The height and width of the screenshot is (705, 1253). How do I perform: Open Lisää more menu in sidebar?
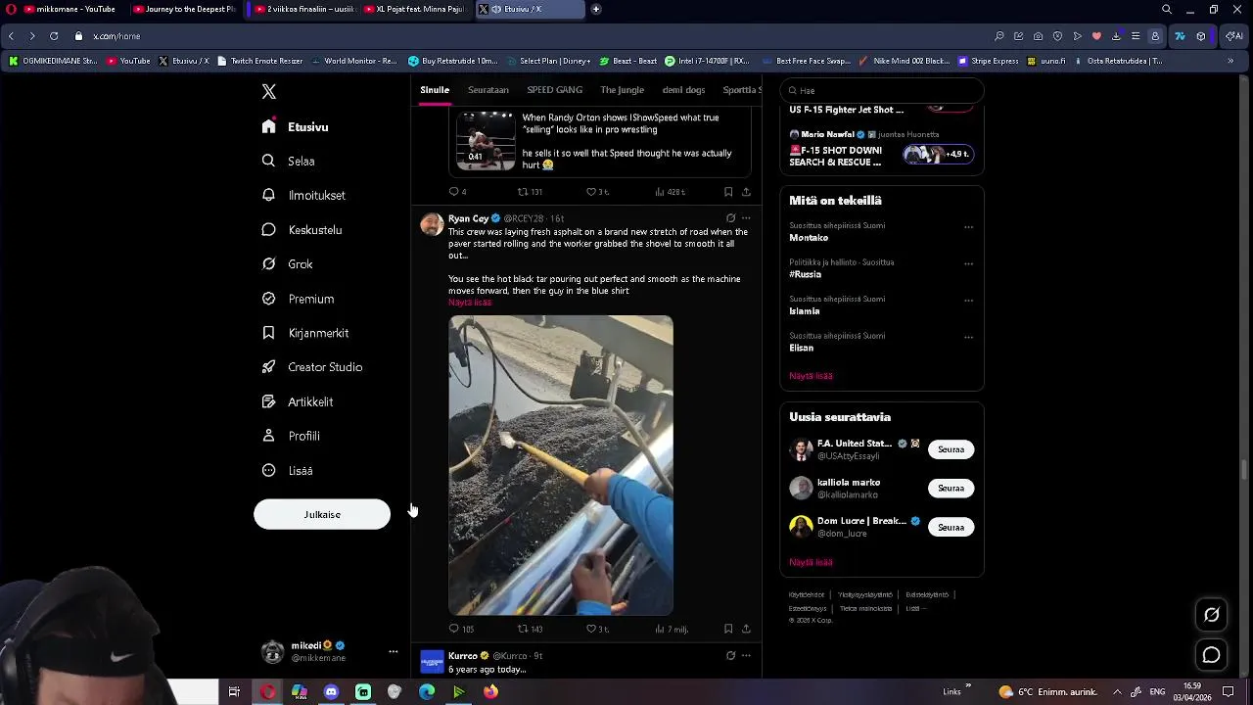[287, 471]
